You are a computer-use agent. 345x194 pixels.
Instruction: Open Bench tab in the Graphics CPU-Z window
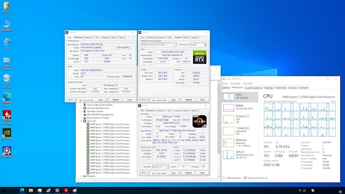[187, 38]
